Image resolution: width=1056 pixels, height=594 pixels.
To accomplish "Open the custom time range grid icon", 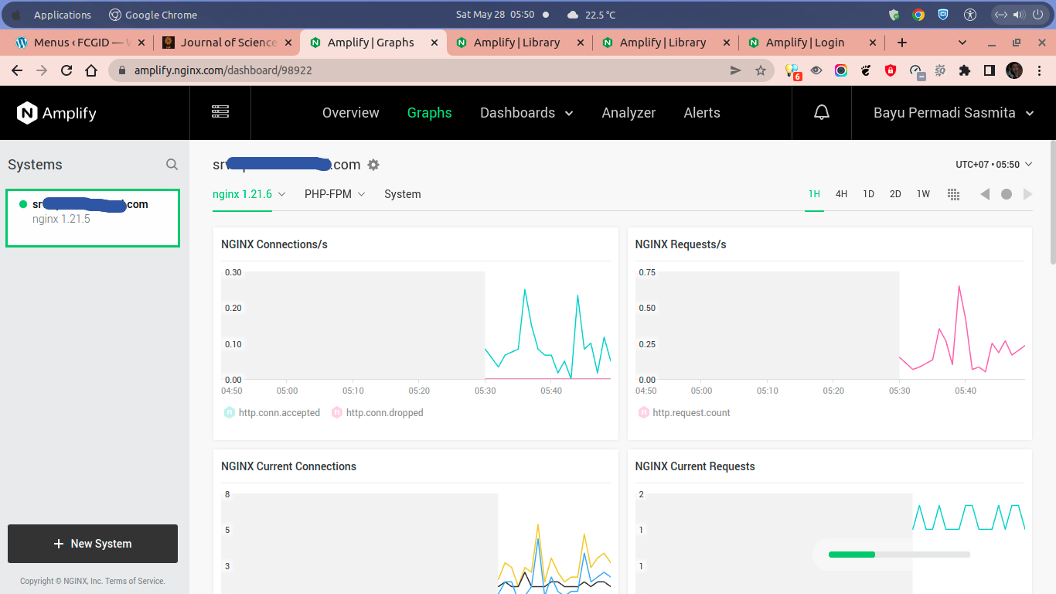I will click(x=953, y=194).
